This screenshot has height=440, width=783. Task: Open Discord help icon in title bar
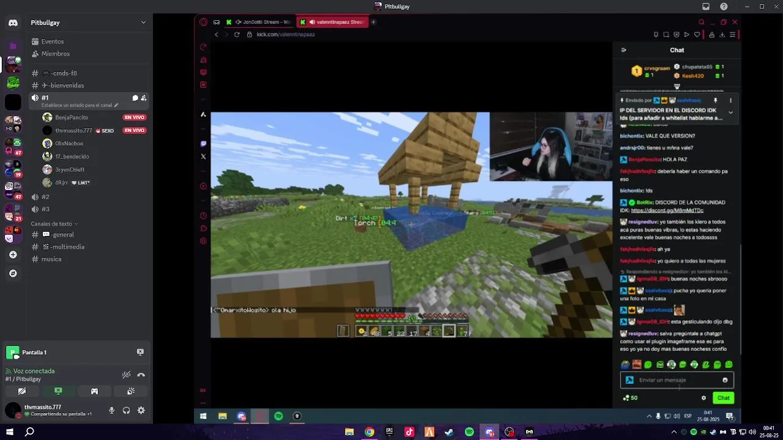[724, 6]
